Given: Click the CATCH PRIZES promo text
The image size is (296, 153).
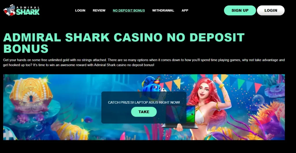Looking at the screenshot, I should coord(144,102).
